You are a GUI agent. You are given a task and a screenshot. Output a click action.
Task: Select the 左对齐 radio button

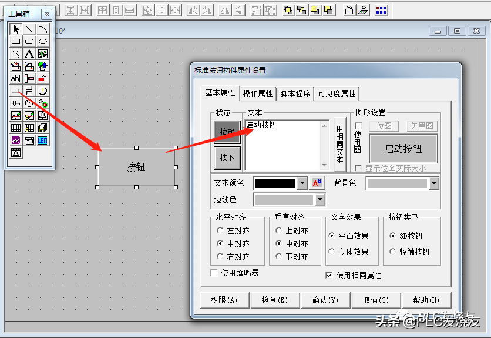point(220,231)
